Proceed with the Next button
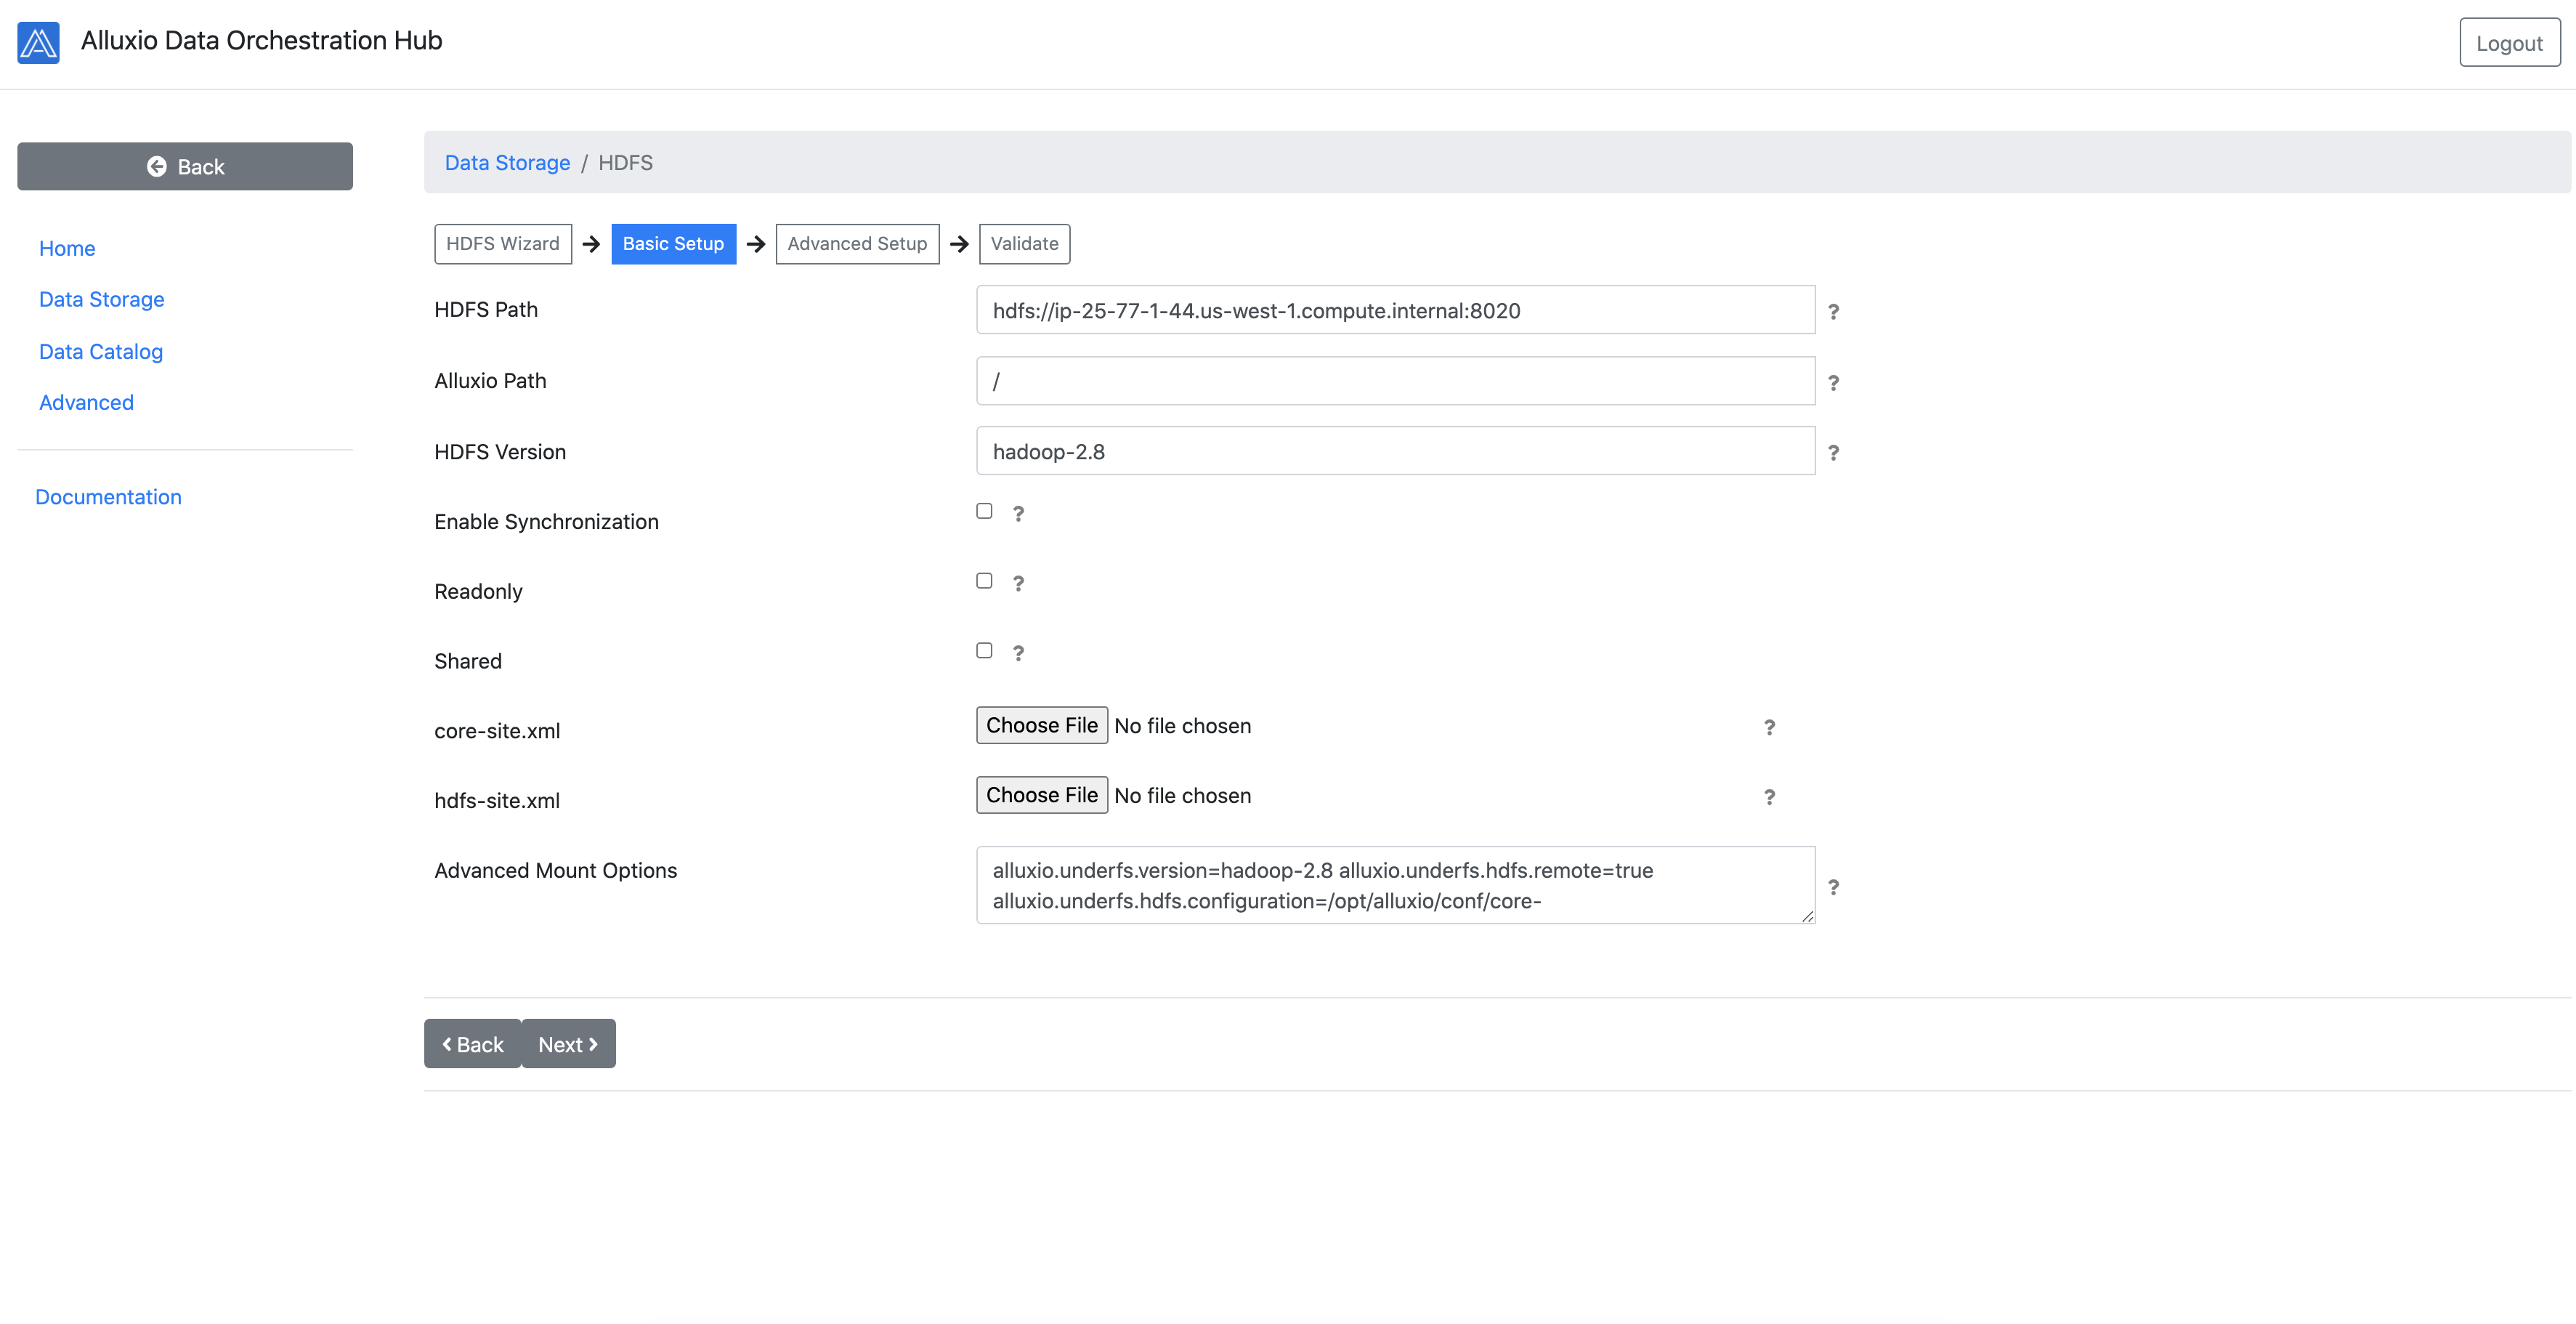 click(x=568, y=1044)
